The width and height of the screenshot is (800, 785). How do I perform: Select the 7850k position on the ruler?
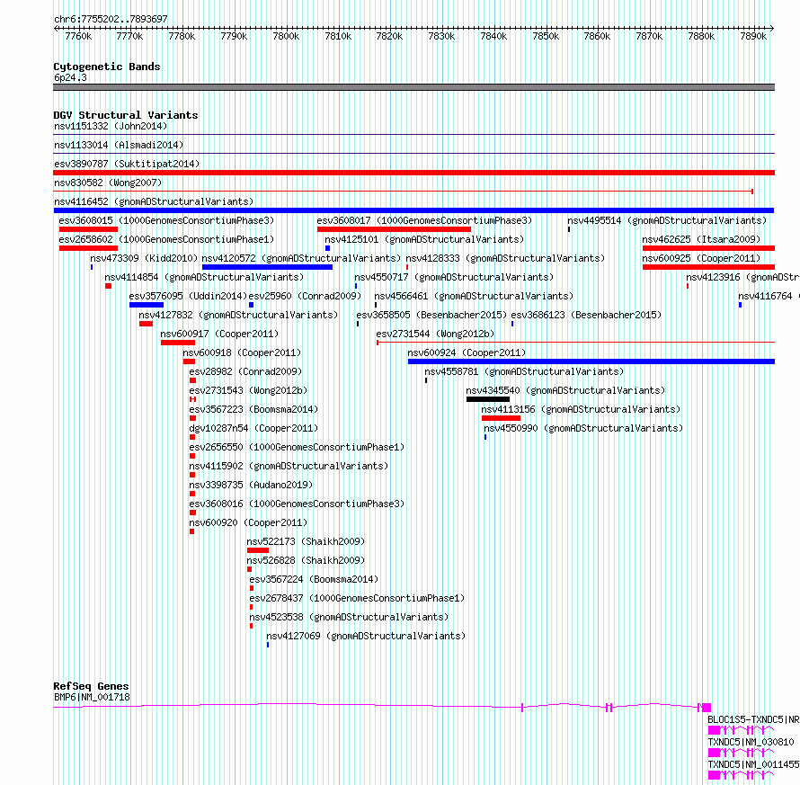pos(546,36)
